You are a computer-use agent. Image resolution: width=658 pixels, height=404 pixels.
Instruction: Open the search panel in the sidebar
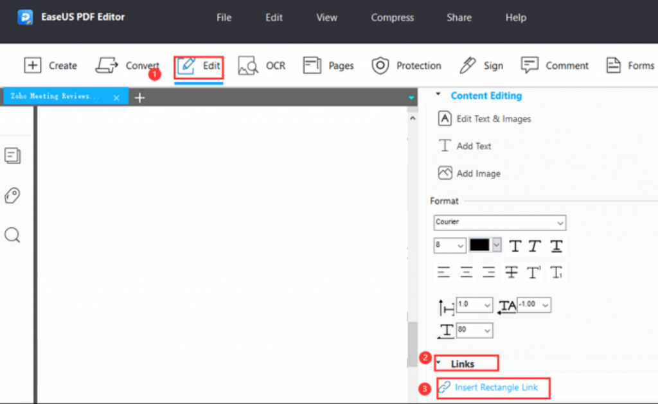coord(13,235)
